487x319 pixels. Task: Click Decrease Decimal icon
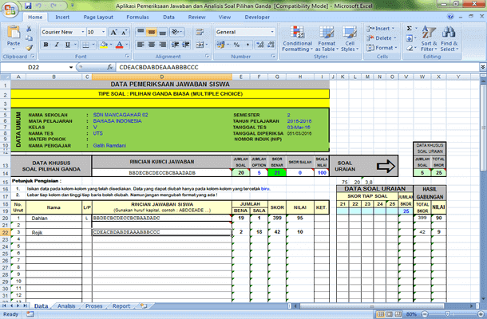[x=271, y=45]
